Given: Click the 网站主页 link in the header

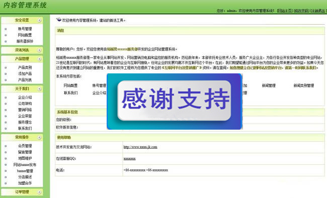Looking at the screenshot, I should click(x=285, y=11).
